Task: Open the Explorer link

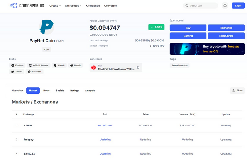Action: click(x=17, y=66)
